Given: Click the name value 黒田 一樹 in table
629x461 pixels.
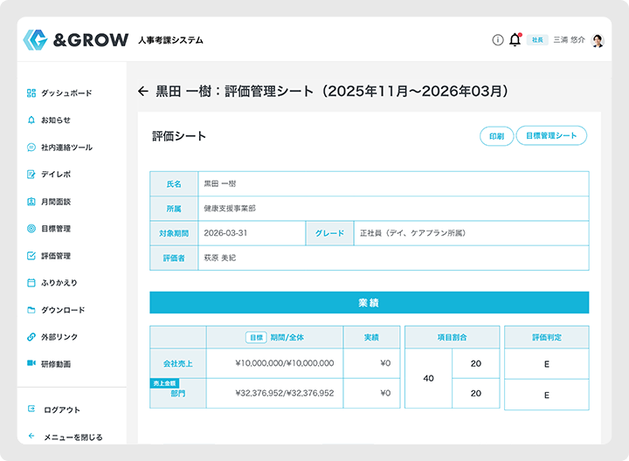Looking at the screenshot, I should click(220, 183).
